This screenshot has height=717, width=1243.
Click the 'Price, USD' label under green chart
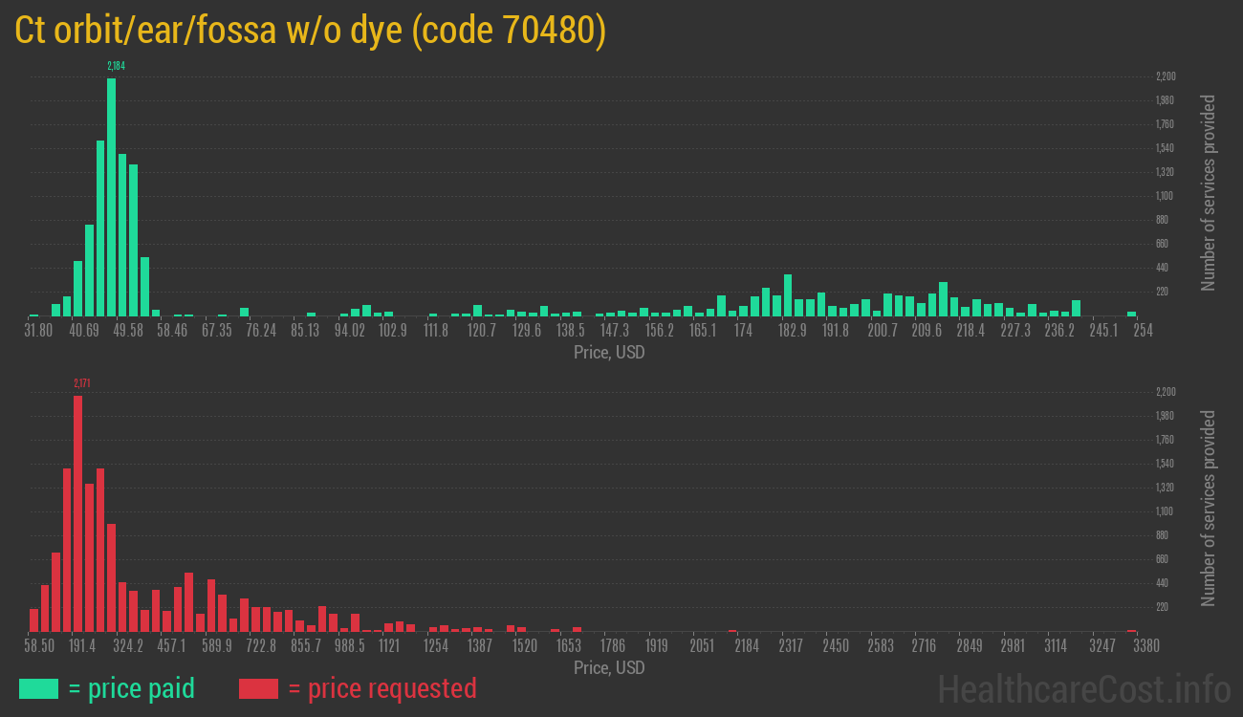[609, 352]
